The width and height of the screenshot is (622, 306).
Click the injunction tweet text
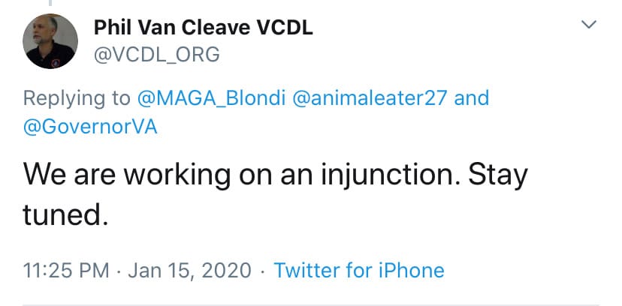pos(275,175)
